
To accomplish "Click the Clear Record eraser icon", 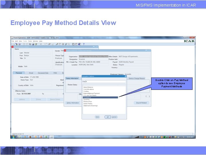I will [x=49, y=44].
